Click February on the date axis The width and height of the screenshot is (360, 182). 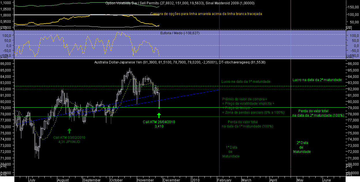point(224,180)
